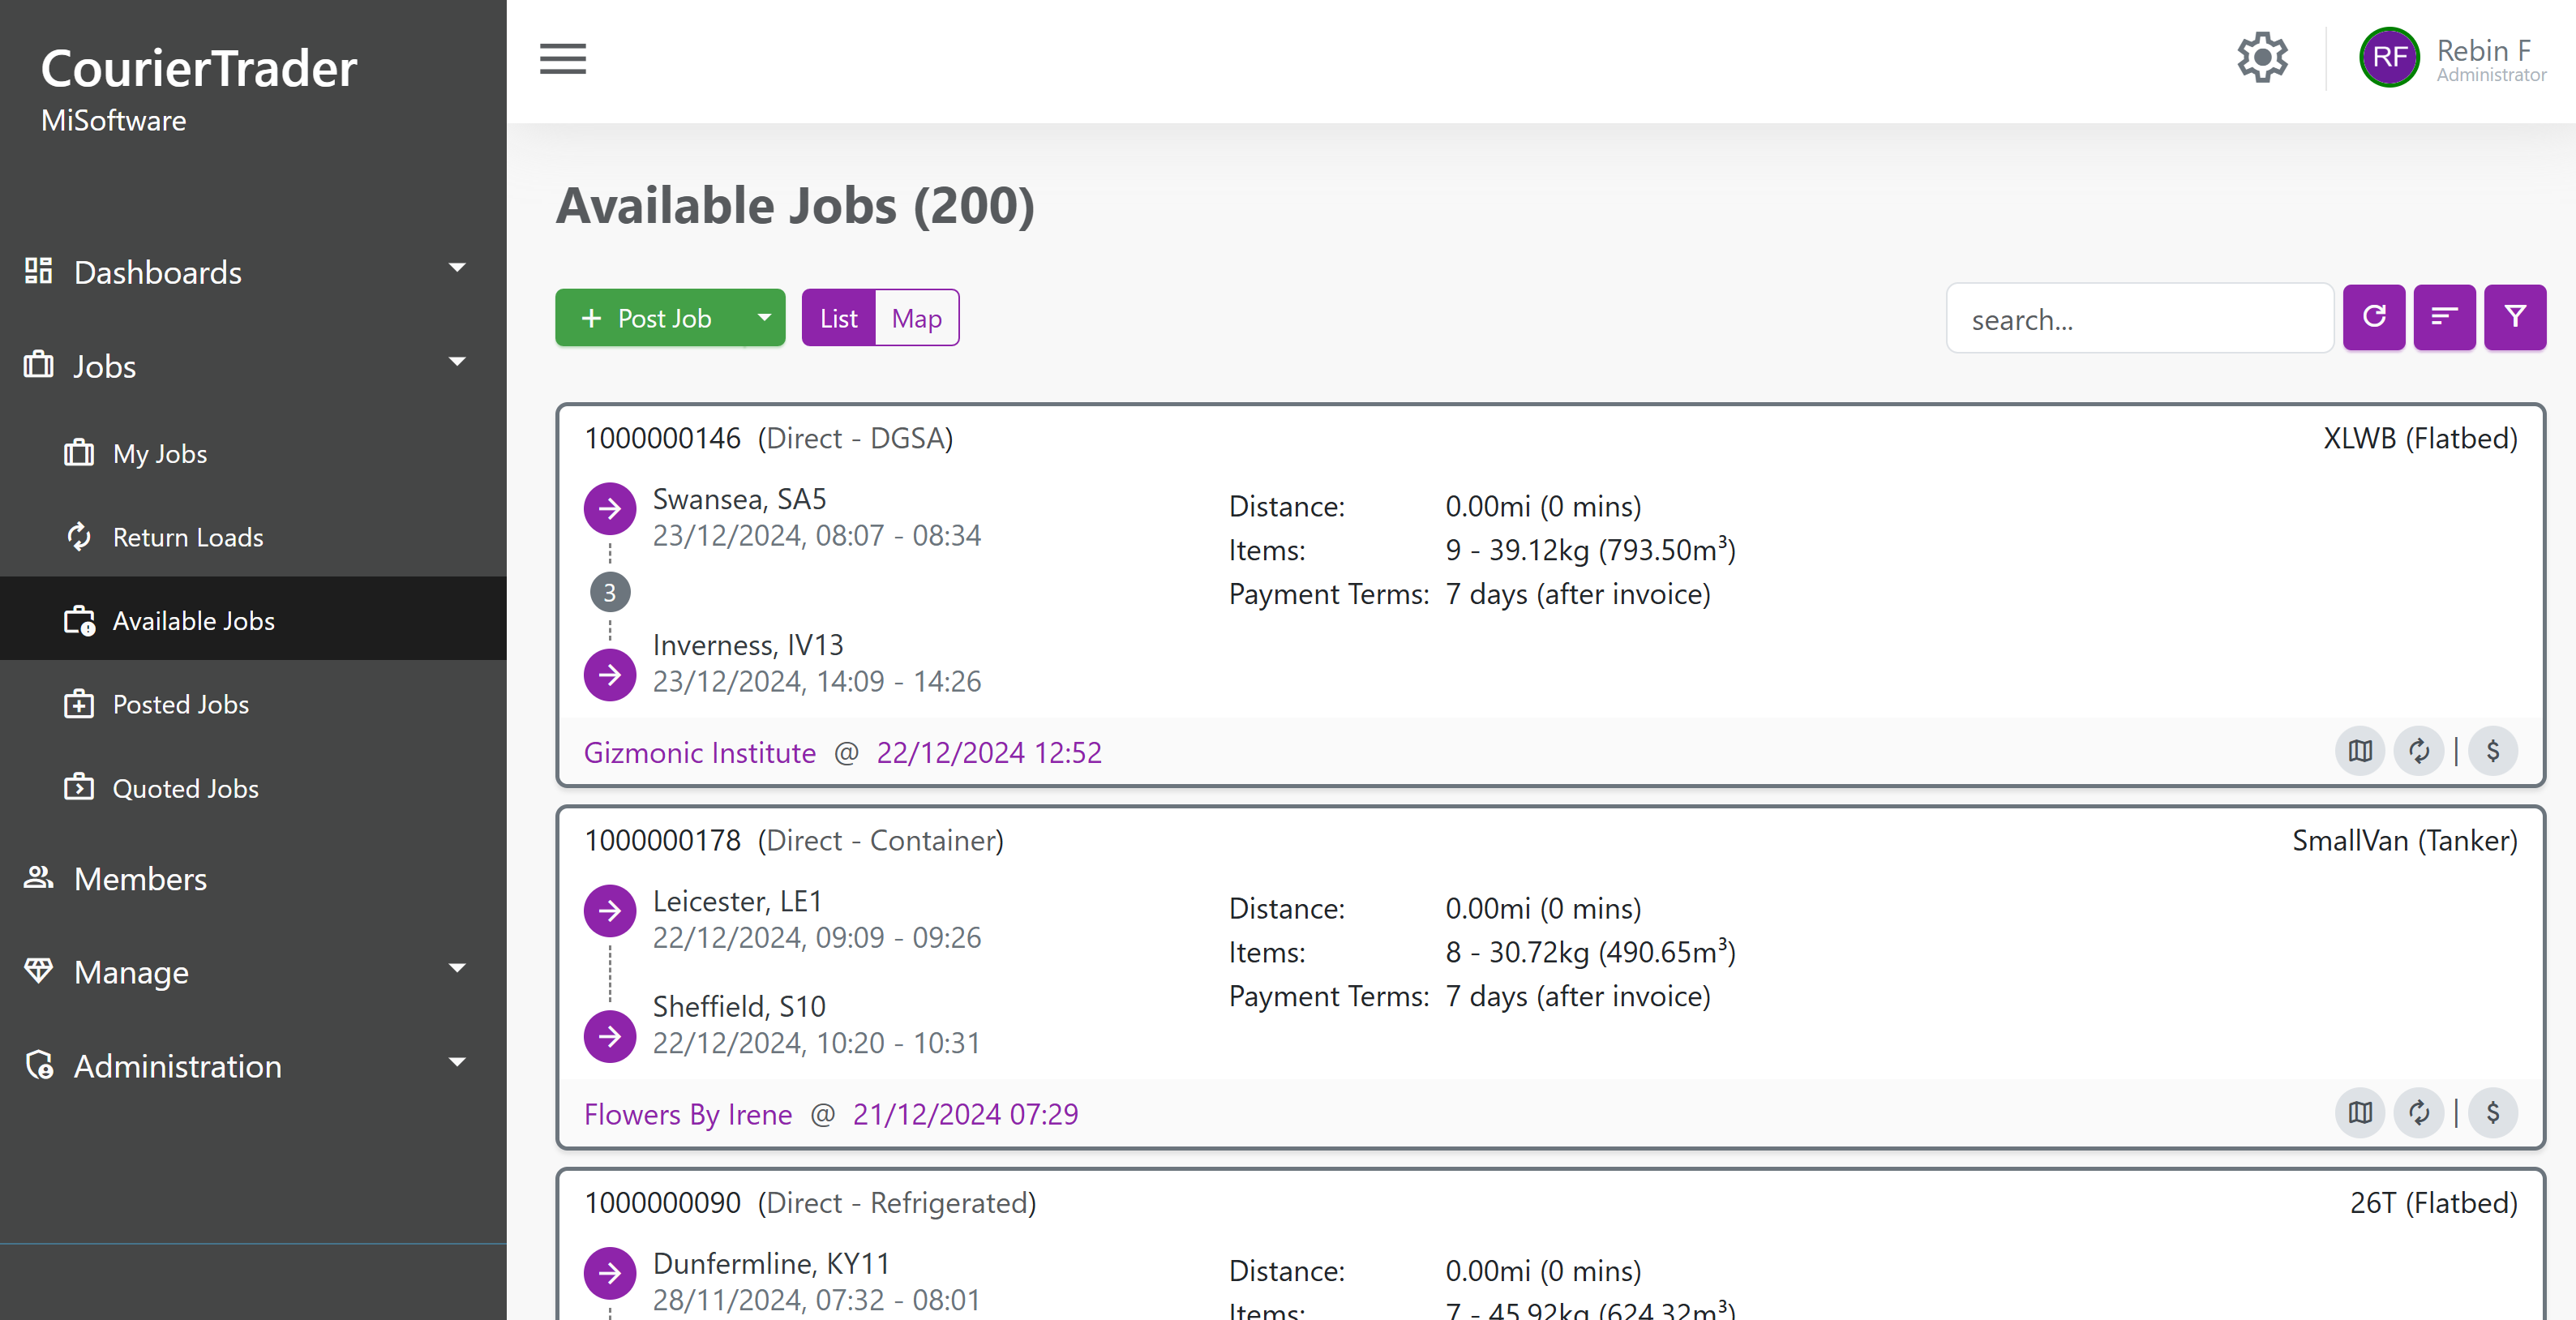Click return load icon on Gizmonic Institute job
The image size is (2576, 1320).
(x=2419, y=751)
